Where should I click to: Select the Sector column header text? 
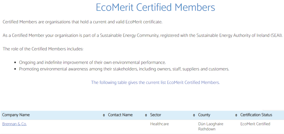pyautogui.click(x=156, y=115)
